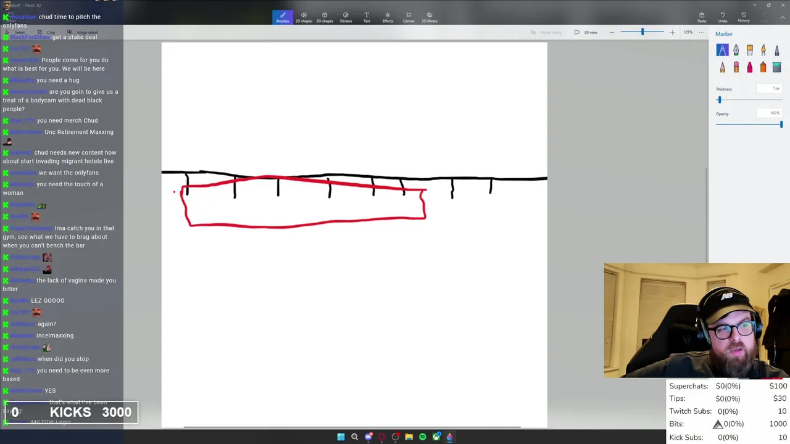790x444 pixels.
Task: Click chat message "you need merch Chud"
Action: pos(67,120)
